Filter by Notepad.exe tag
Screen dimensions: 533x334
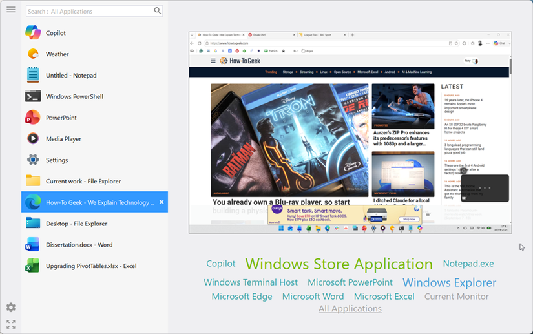468,264
